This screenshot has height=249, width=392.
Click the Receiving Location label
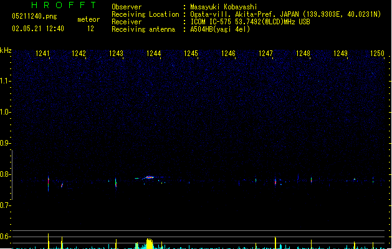[x=145, y=14]
